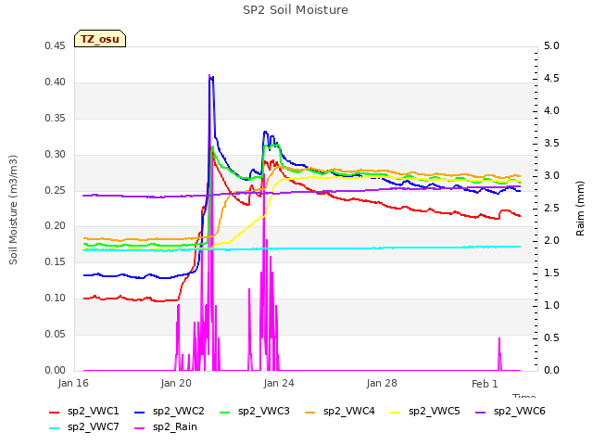Click the 0.30 left axis value
The image size is (593, 445).
(56, 154)
